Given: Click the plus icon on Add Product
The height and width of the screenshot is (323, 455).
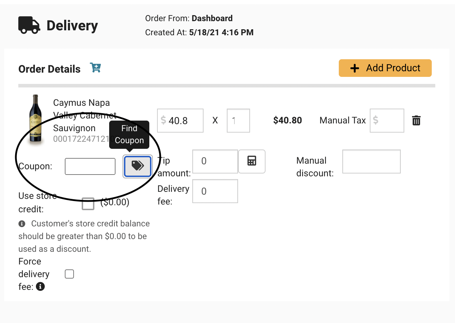Looking at the screenshot, I should [355, 68].
